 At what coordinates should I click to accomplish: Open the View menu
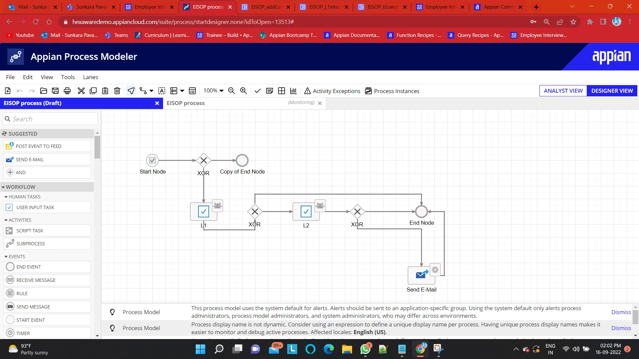coord(47,77)
